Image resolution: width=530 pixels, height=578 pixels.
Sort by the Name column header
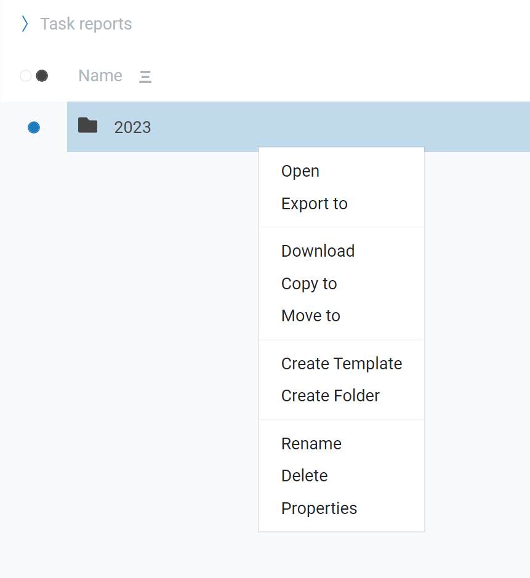[100, 76]
